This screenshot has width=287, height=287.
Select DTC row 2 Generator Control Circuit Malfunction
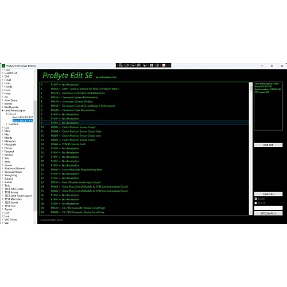pyautogui.click(x=144, y=93)
